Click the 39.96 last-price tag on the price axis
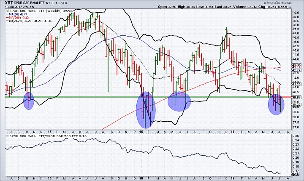 (x=297, y=98)
